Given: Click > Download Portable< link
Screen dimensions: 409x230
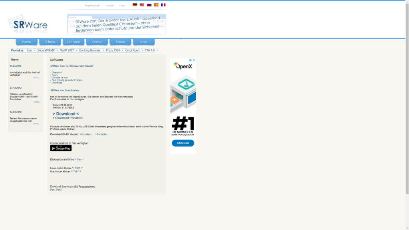Looking at the screenshot, I should pos(68,118).
